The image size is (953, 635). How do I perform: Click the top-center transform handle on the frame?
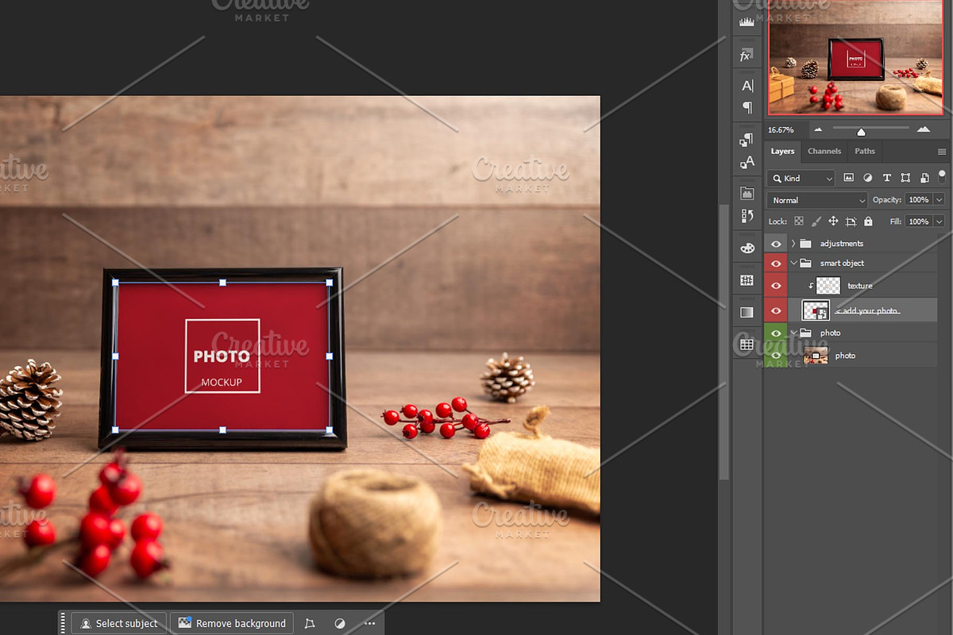click(222, 282)
